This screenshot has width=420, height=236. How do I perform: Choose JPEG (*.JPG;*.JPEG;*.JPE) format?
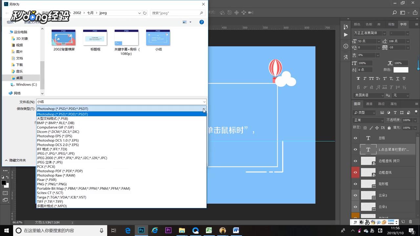tap(121, 153)
